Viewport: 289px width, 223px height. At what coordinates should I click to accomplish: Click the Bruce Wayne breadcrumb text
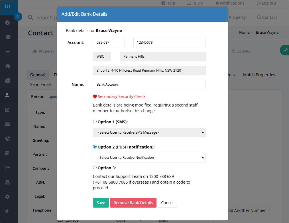click(267, 33)
